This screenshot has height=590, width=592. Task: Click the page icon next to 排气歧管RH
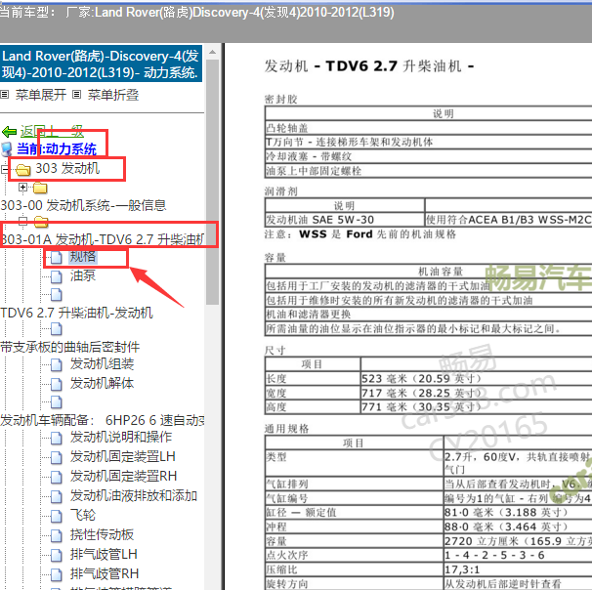(57, 575)
